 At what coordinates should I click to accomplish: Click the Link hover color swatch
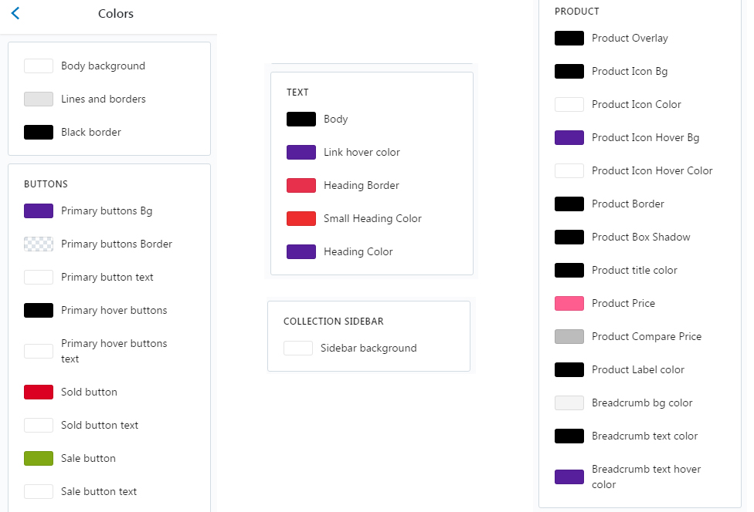tap(301, 153)
